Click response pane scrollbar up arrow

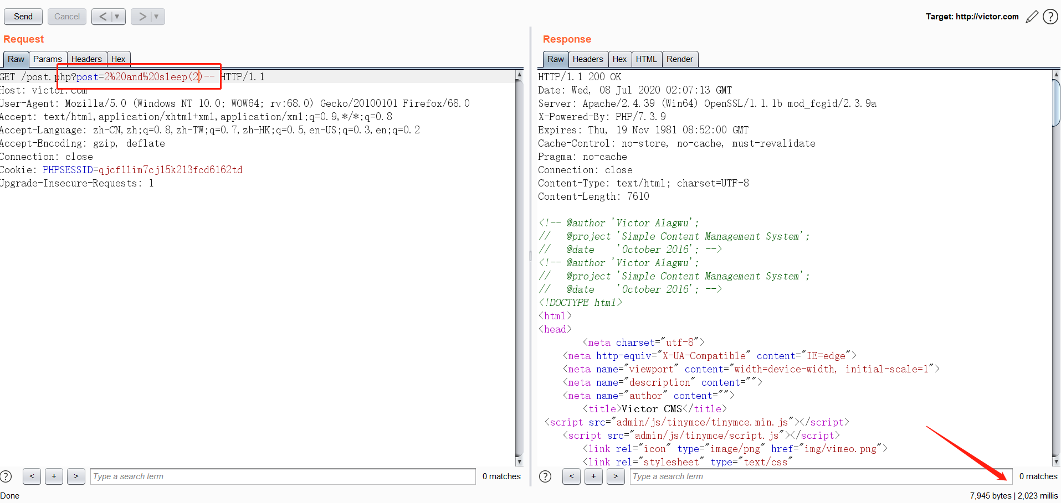pyautogui.click(x=1057, y=74)
